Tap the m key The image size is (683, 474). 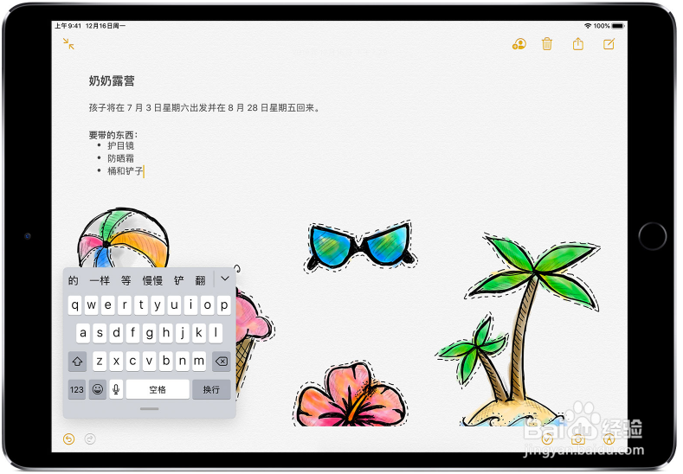pyautogui.click(x=199, y=362)
